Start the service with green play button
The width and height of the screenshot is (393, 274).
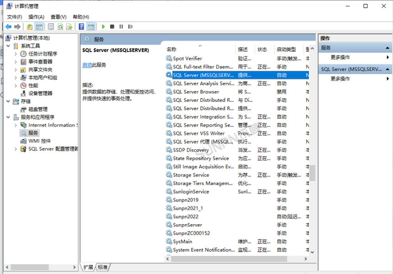(103, 26)
